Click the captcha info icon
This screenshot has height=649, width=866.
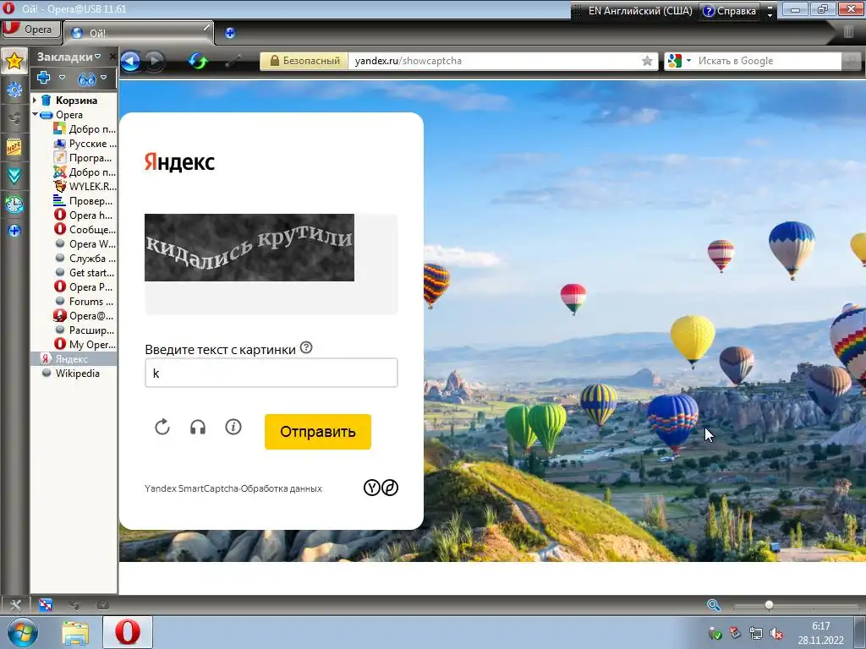(233, 427)
